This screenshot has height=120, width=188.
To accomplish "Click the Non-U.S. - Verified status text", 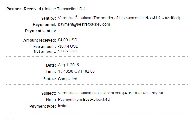I will [162, 18].
